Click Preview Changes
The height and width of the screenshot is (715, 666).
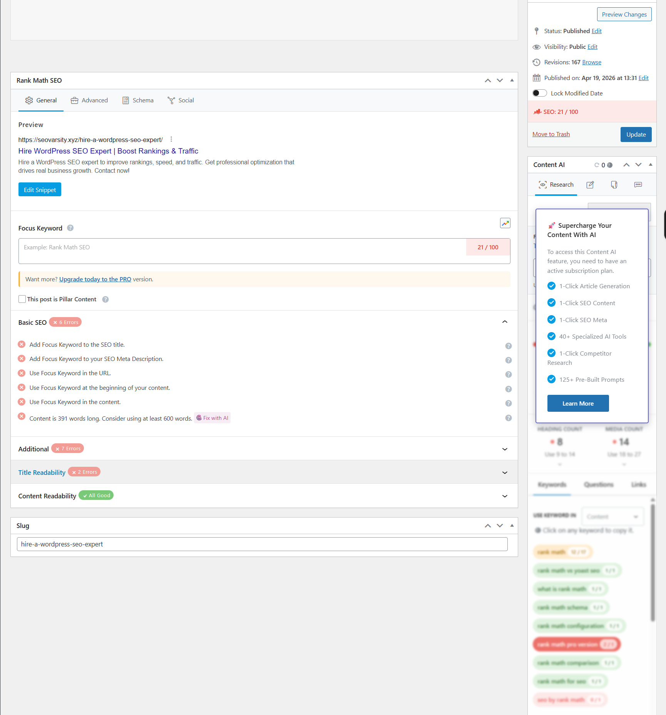coord(624,15)
